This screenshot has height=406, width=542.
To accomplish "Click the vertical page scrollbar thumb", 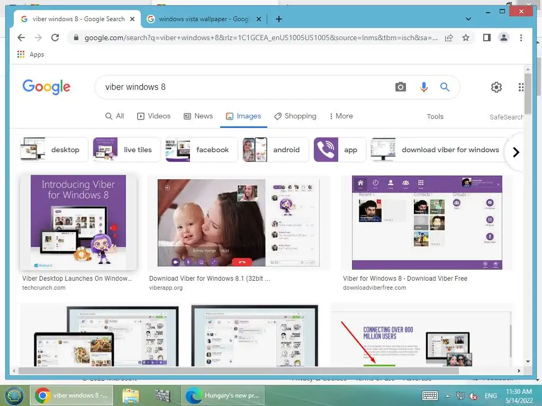I will click(528, 94).
